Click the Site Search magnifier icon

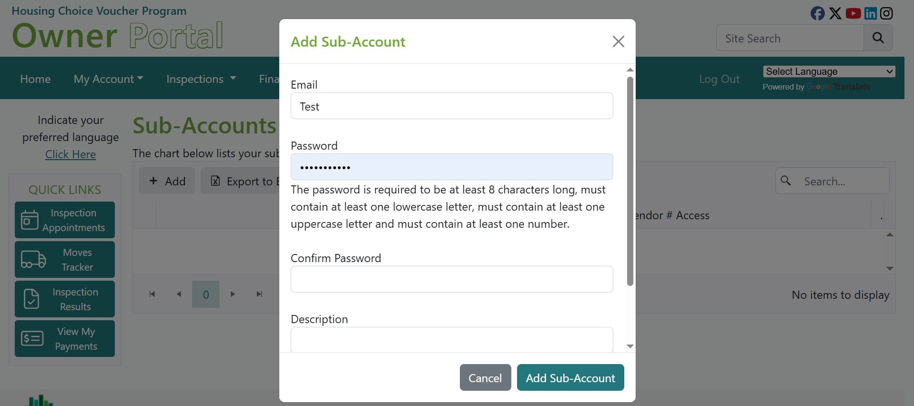[x=878, y=38]
